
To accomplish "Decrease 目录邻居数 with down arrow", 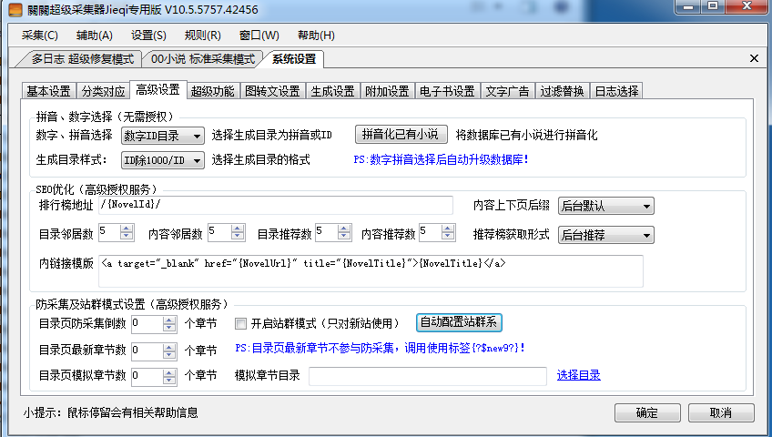I will coord(127,237).
